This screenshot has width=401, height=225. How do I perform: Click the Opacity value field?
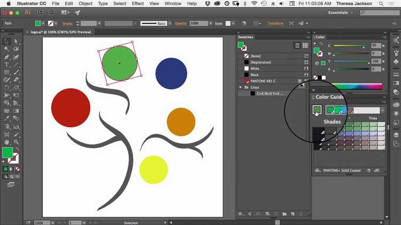point(197,24)
